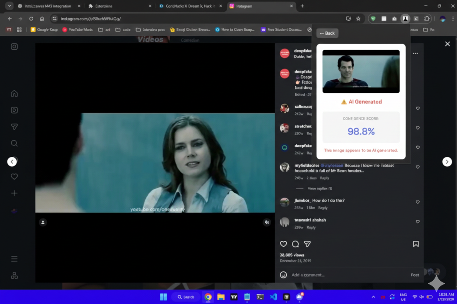Open the Google Keep bookmark
The height and width of the screenshot is (304, 457).
(x=44, y=30)
